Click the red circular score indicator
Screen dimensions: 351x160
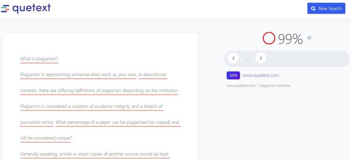[269, 38]
